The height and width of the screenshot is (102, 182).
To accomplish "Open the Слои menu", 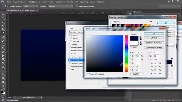I will pyautogui.click(x=45, y=2).
